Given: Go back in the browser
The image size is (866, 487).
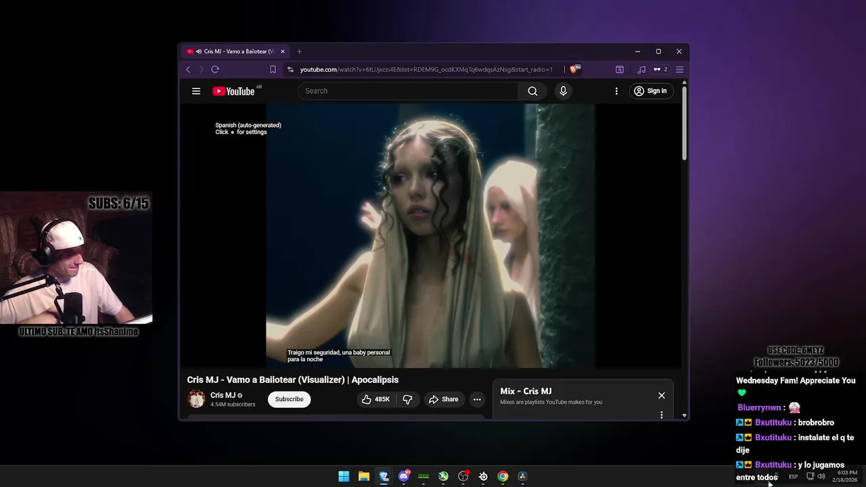Looking at the screenshot, I should click(188, 69).
